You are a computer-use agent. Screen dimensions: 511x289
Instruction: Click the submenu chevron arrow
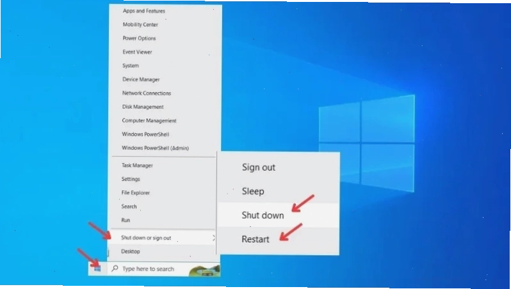[213, 238]
